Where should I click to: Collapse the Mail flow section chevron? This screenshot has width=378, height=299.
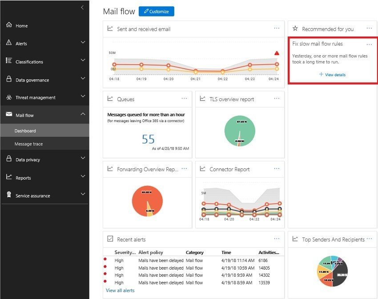tap(83, 114)
